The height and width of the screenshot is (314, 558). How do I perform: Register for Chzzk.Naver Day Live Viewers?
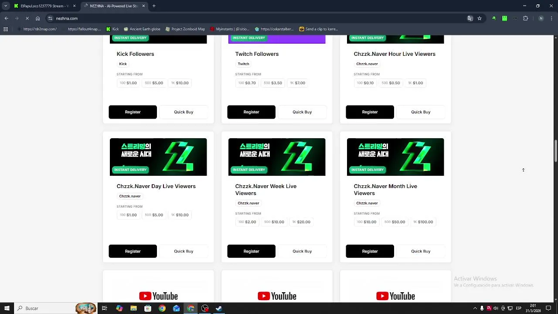point(133,251)
